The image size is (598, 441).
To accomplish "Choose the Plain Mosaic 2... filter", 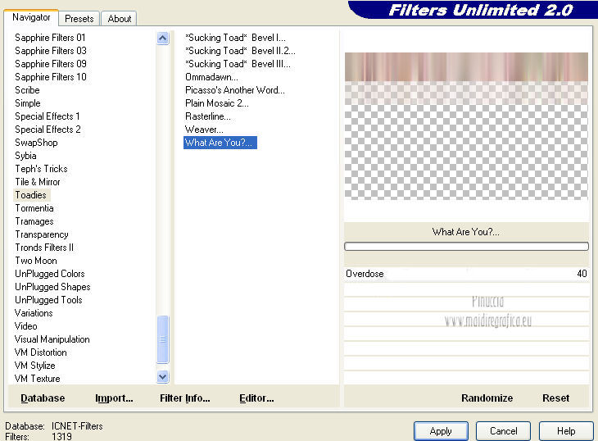I will pos(216,103).
